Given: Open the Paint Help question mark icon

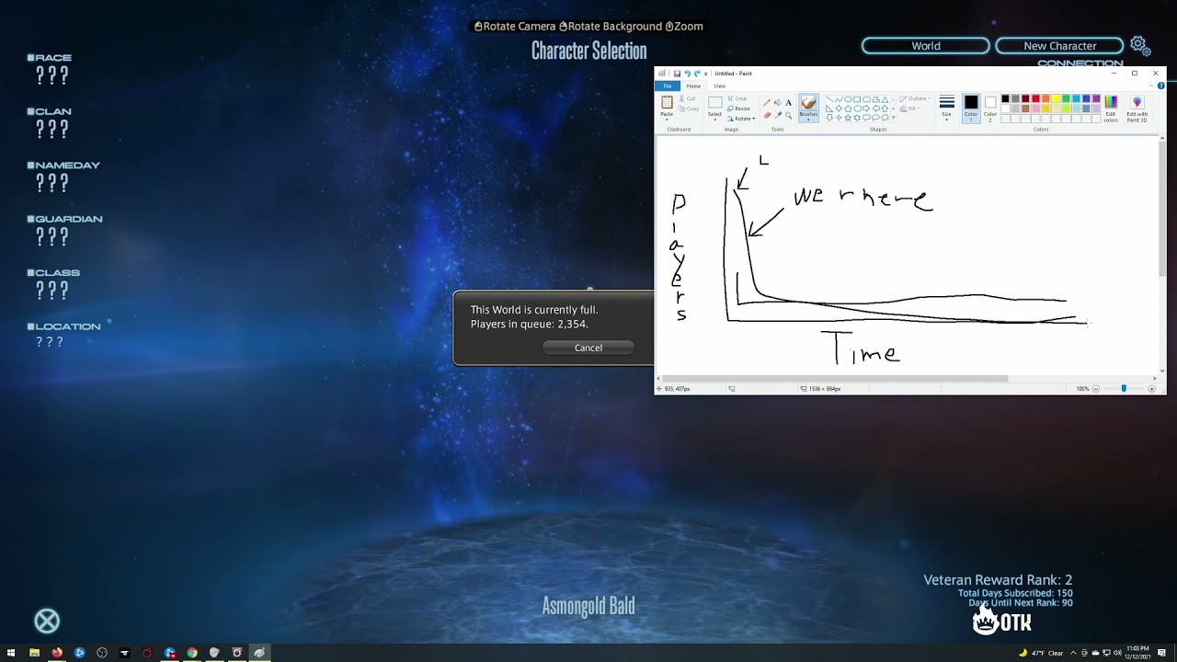Looking at the screenshot, I should (1161, 86).
